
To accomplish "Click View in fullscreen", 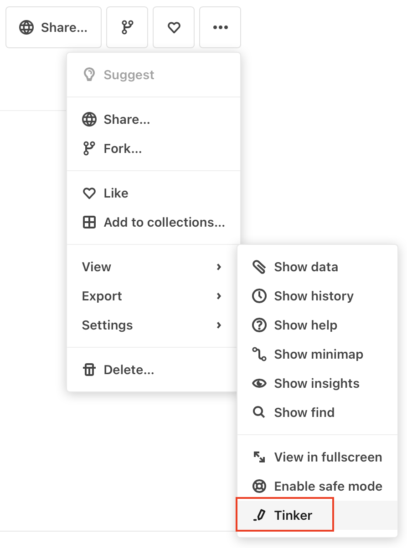I will 328,457.
